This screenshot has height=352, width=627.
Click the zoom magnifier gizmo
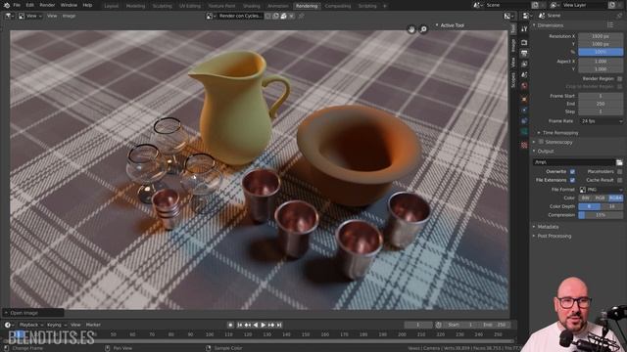point(423,29)
